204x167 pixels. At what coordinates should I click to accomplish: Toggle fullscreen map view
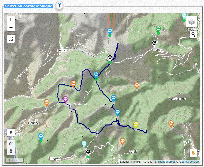pyautogui.click(x=11, y=39)
